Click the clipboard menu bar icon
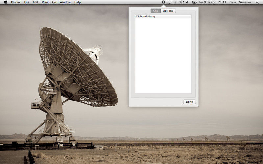The height and width of the screenshot is (164, 263). click(163, 2)
